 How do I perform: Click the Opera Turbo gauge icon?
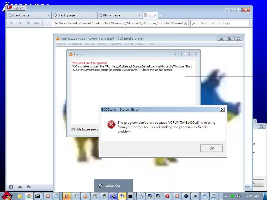pos(29,187)
